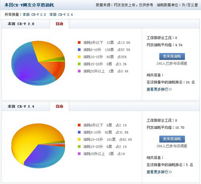Click the red swatch for 油耗8升以下 in CR-V 2.0 legend

(79, 42)
